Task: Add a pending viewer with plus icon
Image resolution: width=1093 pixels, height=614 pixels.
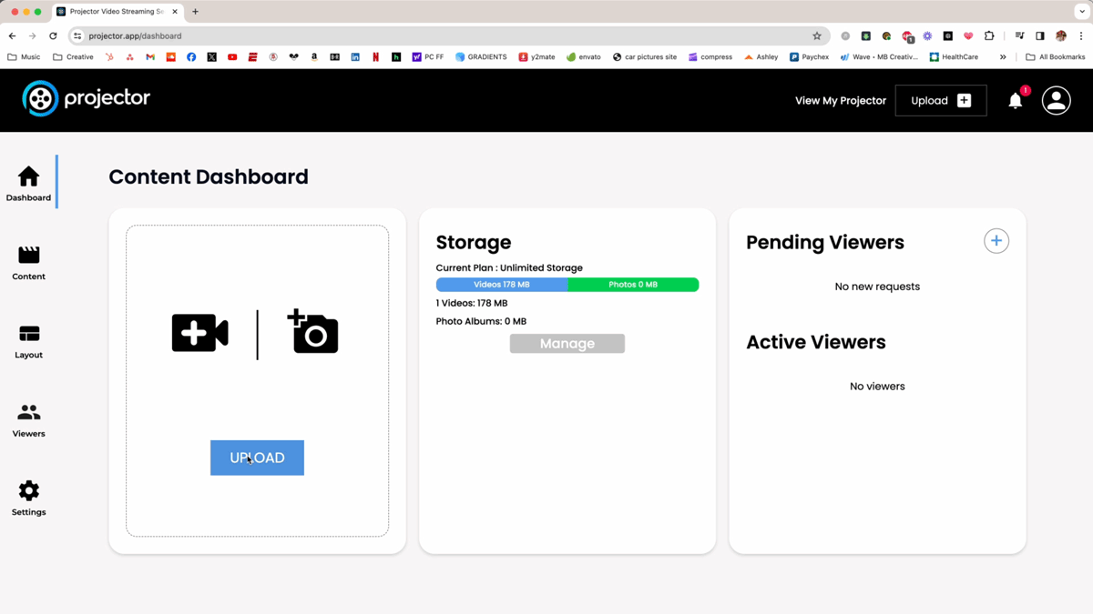Action: click(996, 241)
